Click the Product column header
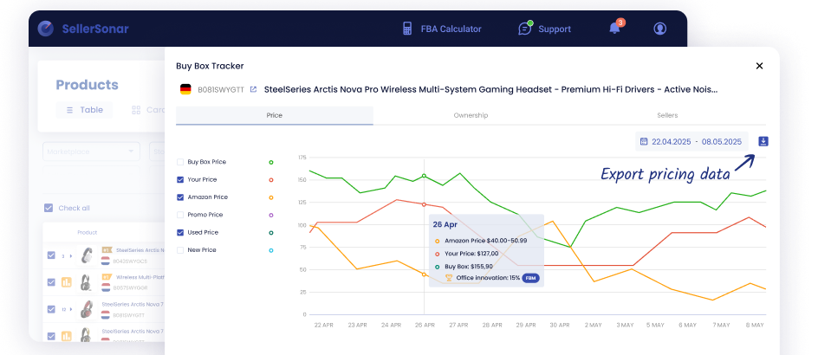 point(88,232)
